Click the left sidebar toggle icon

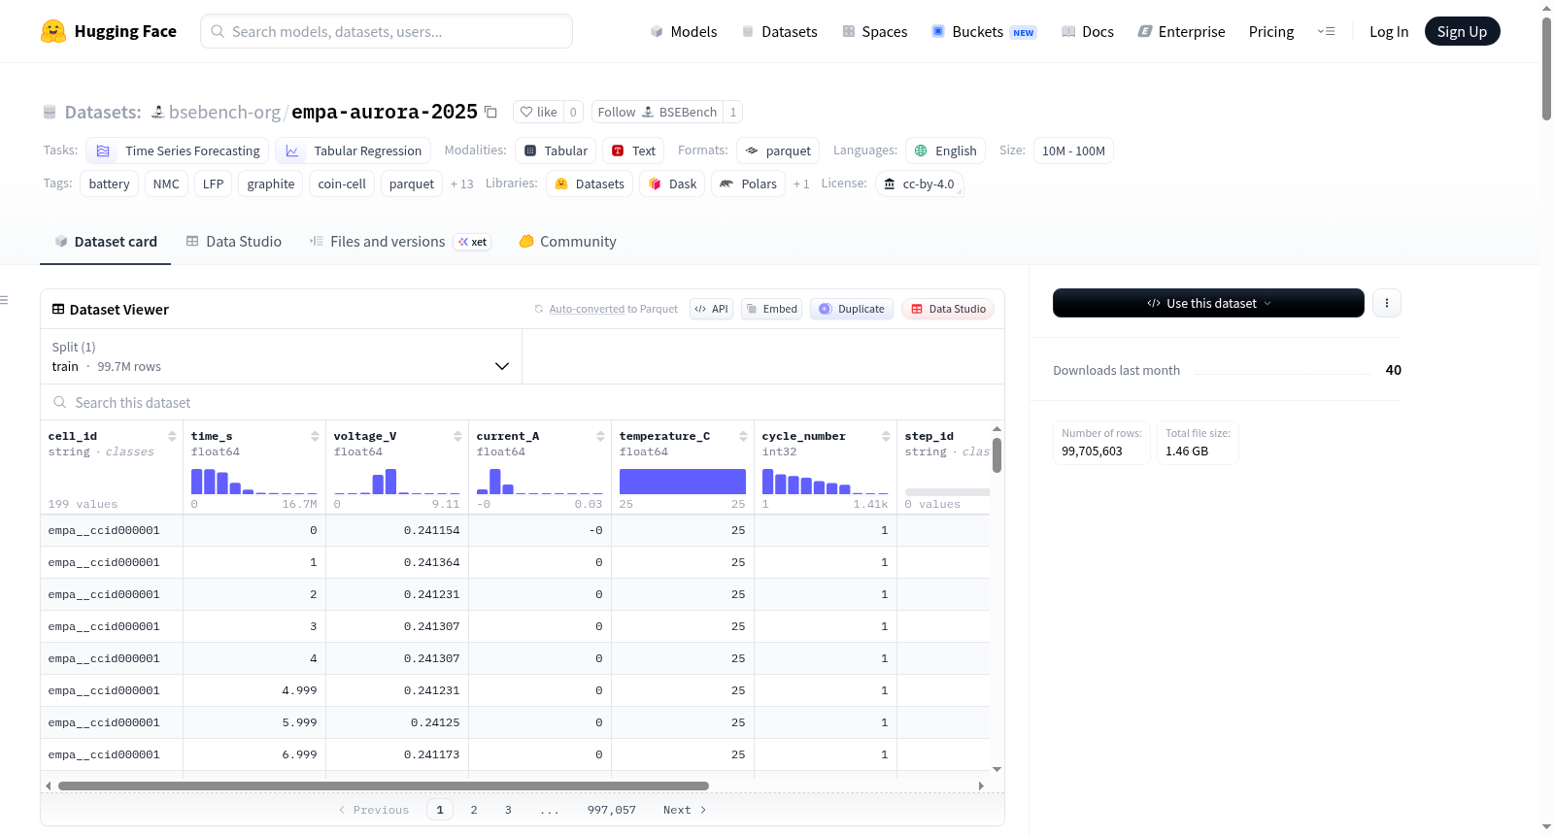(x=4, y=300)
